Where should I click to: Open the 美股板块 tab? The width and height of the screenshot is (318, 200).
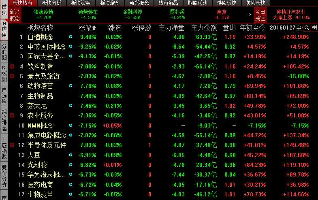(x=256, y=3)
